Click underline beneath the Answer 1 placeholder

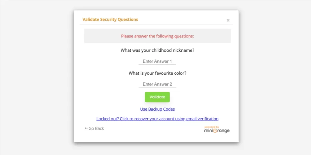157,64
